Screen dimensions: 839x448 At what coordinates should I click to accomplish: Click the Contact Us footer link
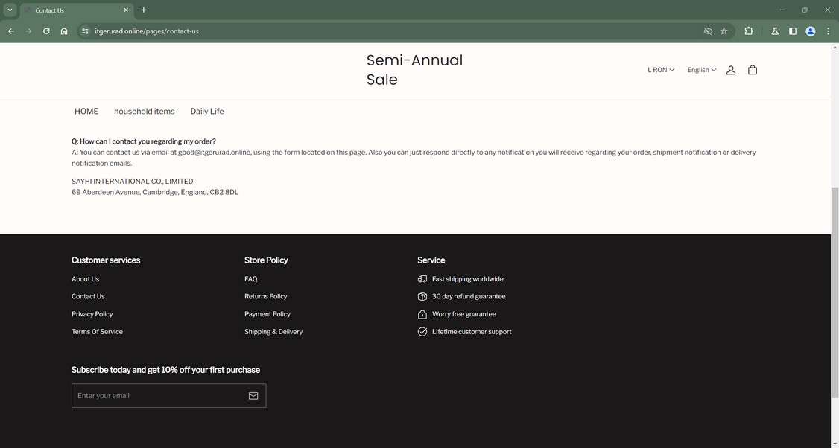[x=88, y=296]
